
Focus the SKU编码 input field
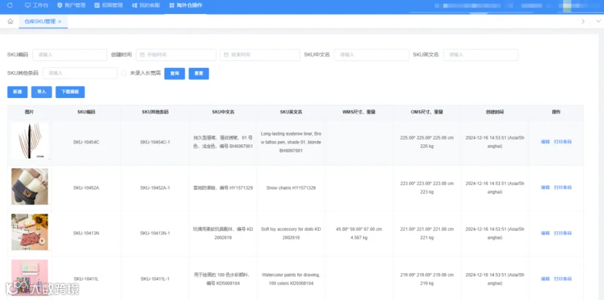click(70, 54)
